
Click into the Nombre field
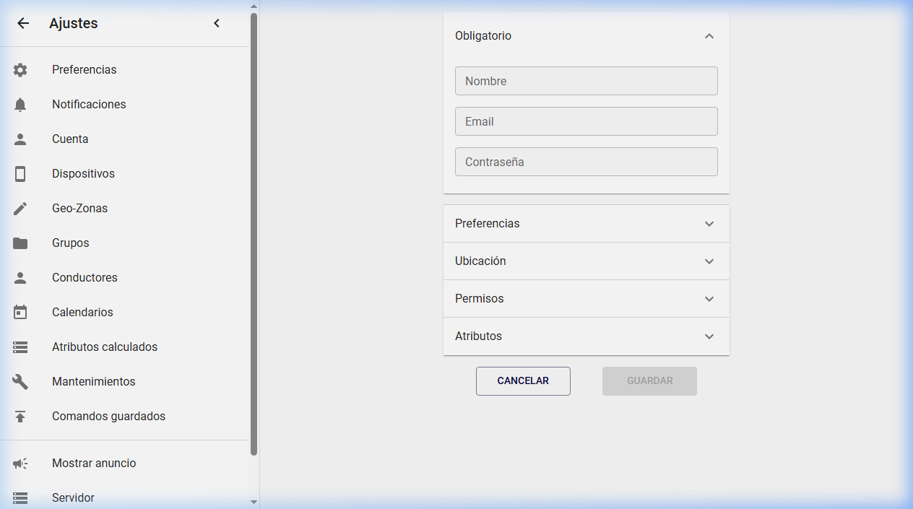click(587, 81)
